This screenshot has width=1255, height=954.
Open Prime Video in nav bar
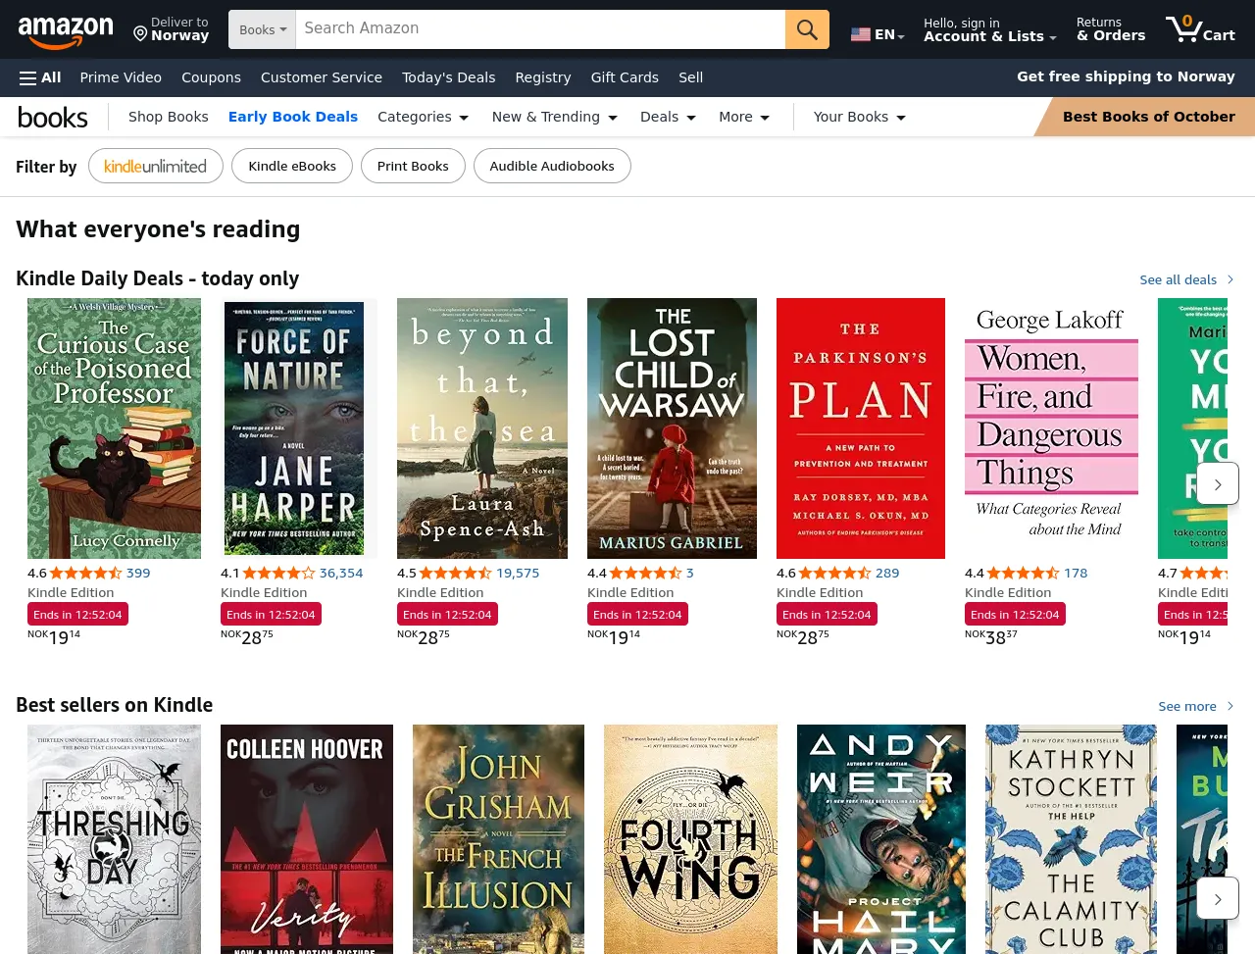pyautogui.click(x=121, y=77)
